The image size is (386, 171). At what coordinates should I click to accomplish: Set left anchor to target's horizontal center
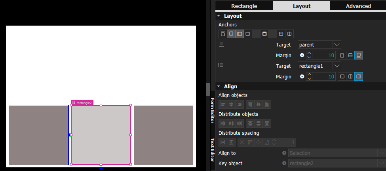coord(350,76)
